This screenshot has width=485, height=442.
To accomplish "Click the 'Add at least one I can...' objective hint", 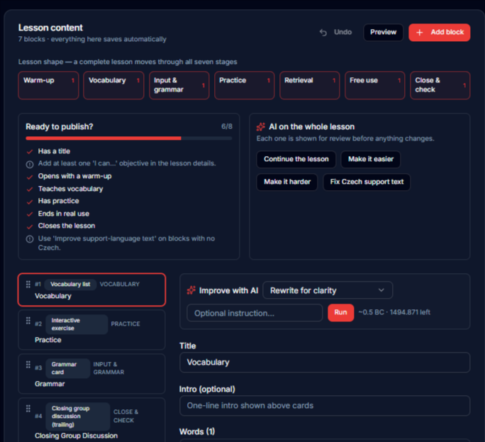I will tap(127, 163).
